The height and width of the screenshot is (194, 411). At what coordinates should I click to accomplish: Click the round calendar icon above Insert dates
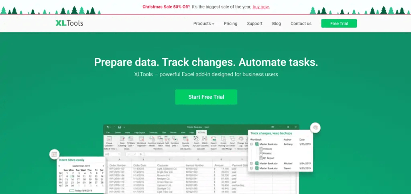[54, 154]
